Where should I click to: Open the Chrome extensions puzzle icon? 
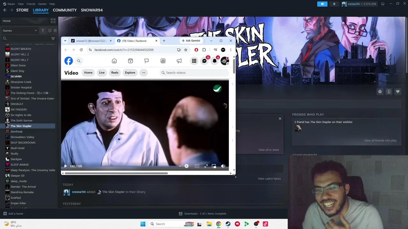coord(204,50)
